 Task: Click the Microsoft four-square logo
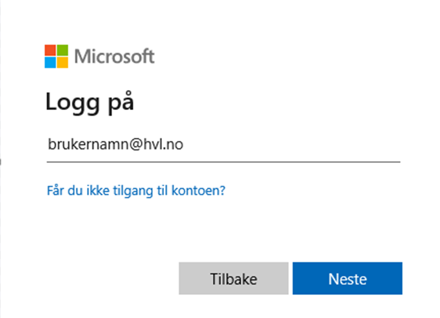coord(56,56)
